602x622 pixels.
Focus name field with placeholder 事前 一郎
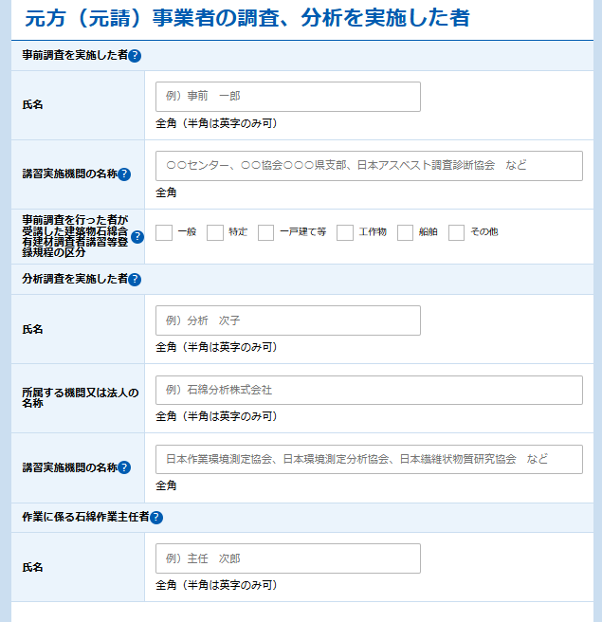pos(288,97)
